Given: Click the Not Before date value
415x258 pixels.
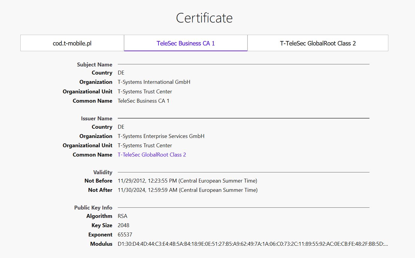Looking at the screenshot, I should click(187, 181).
